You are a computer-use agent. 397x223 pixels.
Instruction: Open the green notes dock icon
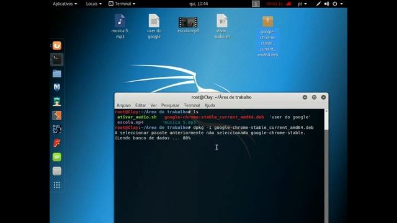pyautogui.click(x=57, y=157)
